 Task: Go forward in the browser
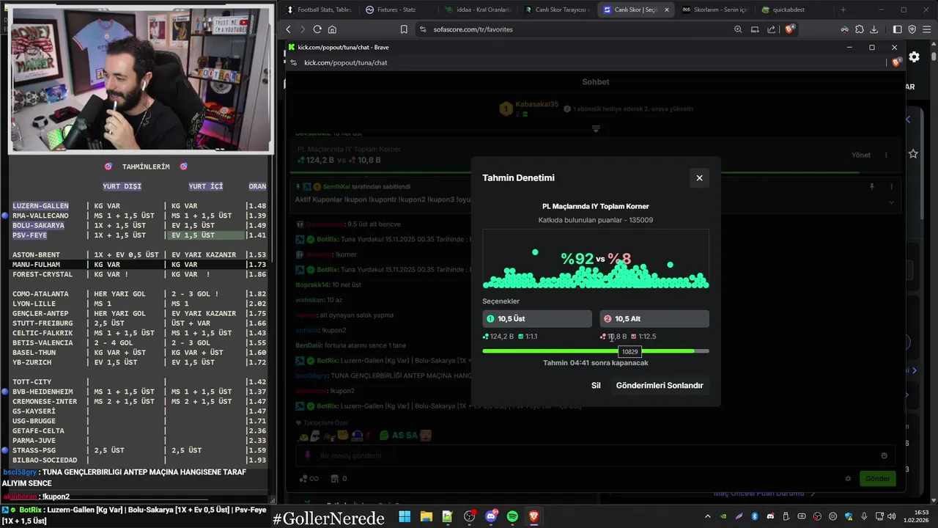[302, 29]
